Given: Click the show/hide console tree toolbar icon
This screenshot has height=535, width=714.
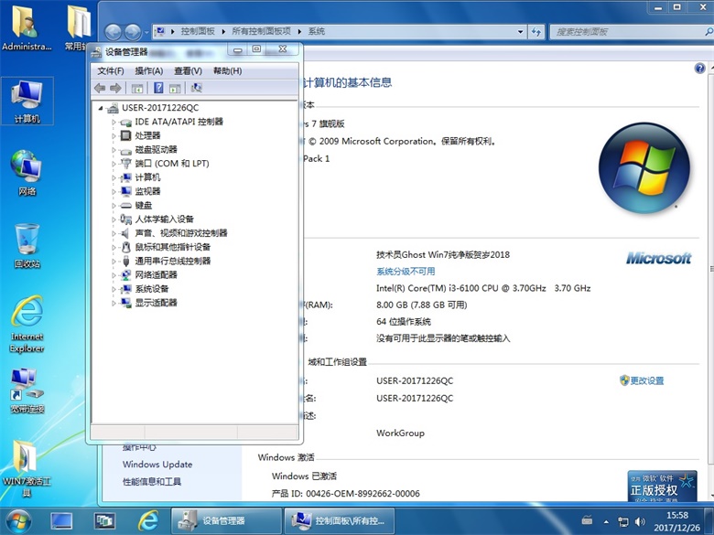Looking at the screenshot, I should [137, 89].
